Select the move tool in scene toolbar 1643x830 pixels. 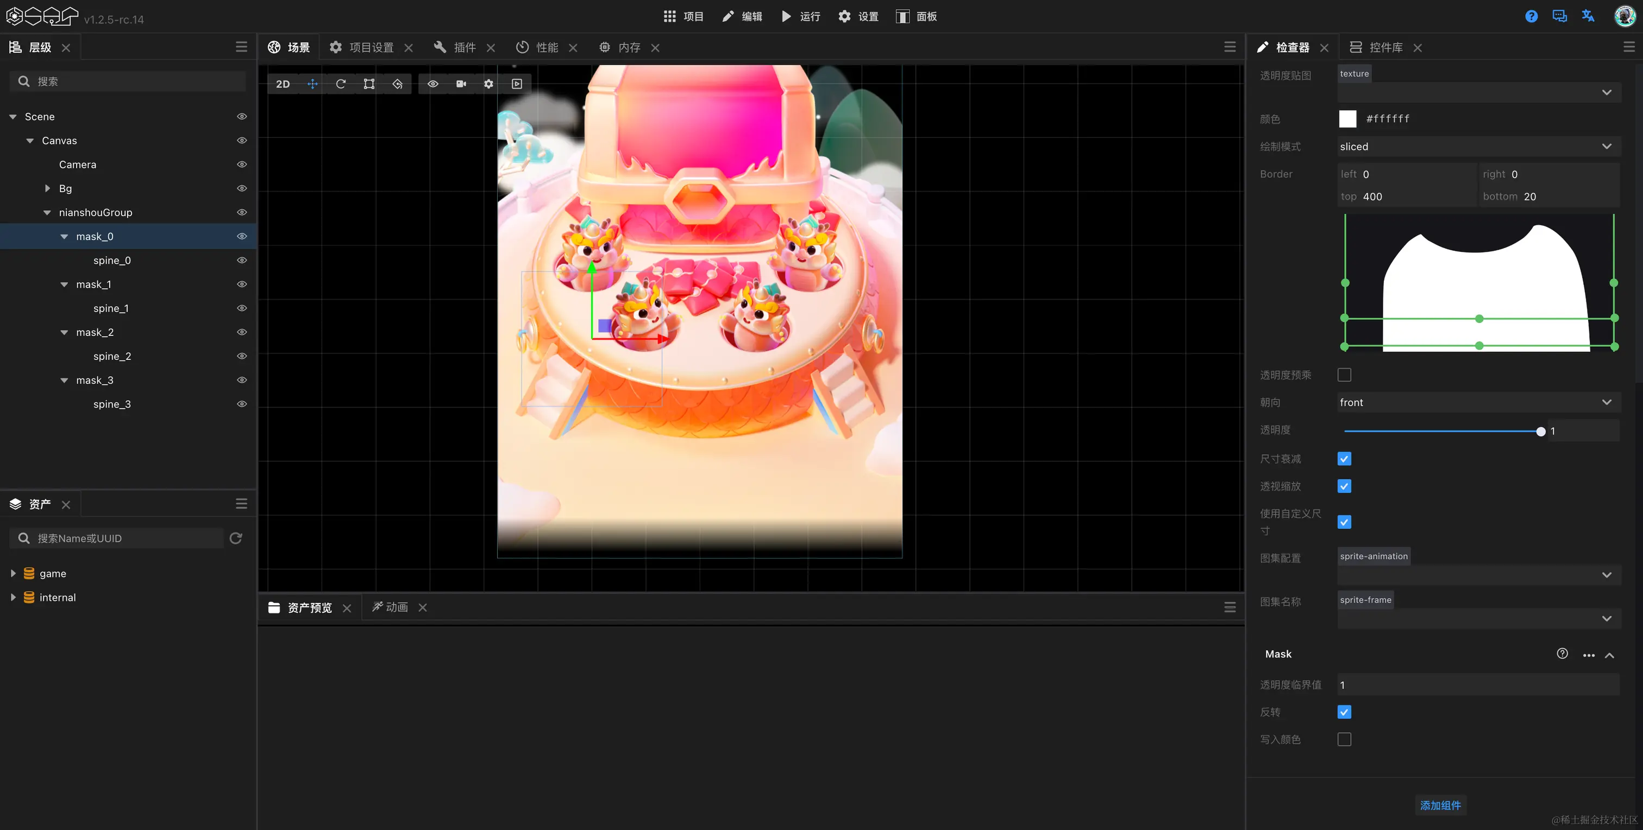[x=312, y=84]
